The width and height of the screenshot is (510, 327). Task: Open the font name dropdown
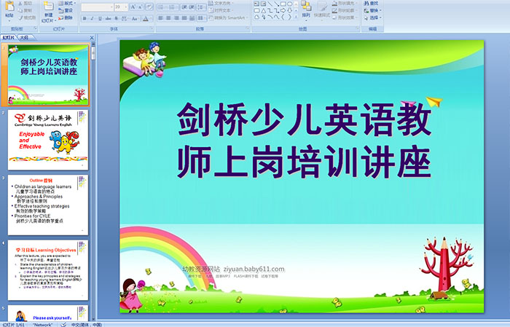coord(111,7)
